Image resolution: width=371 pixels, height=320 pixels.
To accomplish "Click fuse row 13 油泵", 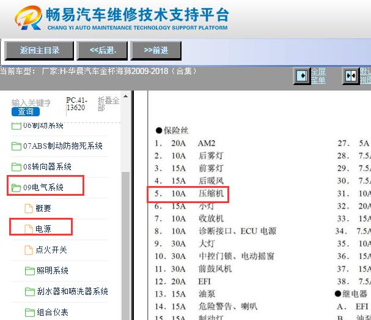I will (185, 294).
